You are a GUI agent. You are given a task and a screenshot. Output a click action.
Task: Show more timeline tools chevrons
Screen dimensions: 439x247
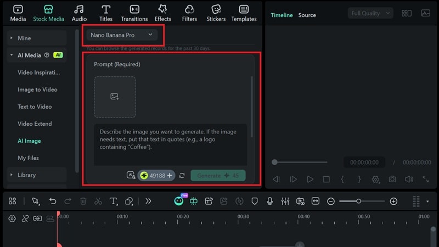coord(148,201)
